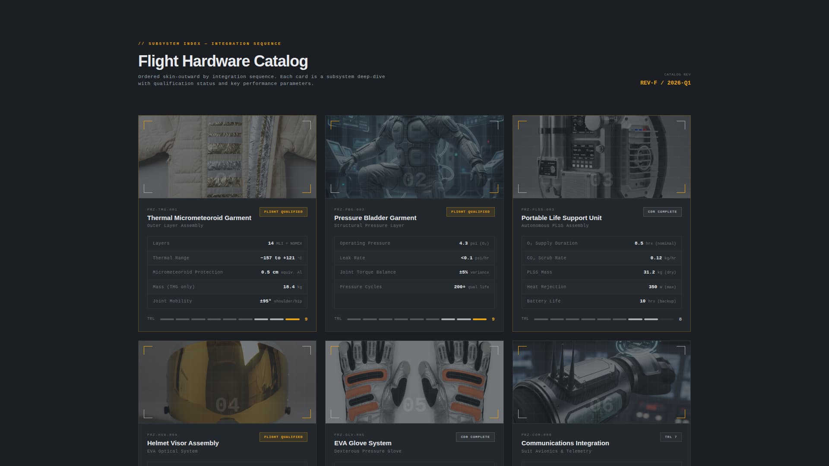
Task: Select the Leak Rate specification row
Action: 414,258
